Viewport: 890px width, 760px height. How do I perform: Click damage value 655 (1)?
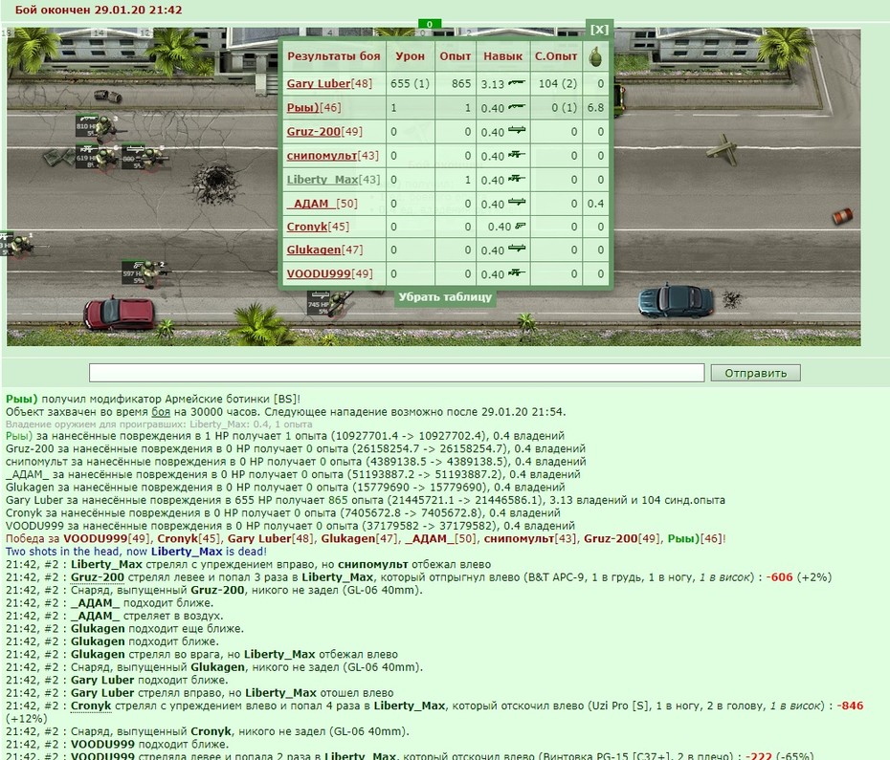[410, 83]
